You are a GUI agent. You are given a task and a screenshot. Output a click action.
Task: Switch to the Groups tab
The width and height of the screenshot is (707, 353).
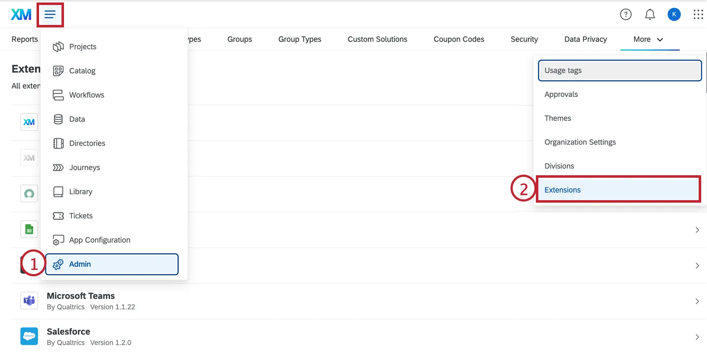[240, 39]
